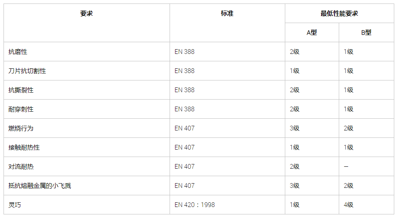
Task: Select the 4级 value in 灵巧 row
Action: [349, 205]
